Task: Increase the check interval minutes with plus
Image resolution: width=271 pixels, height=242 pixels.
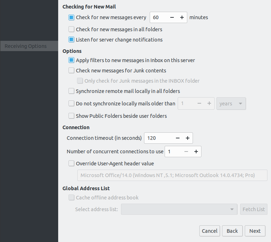Action: pyautogui.click(x=182, y=17)
